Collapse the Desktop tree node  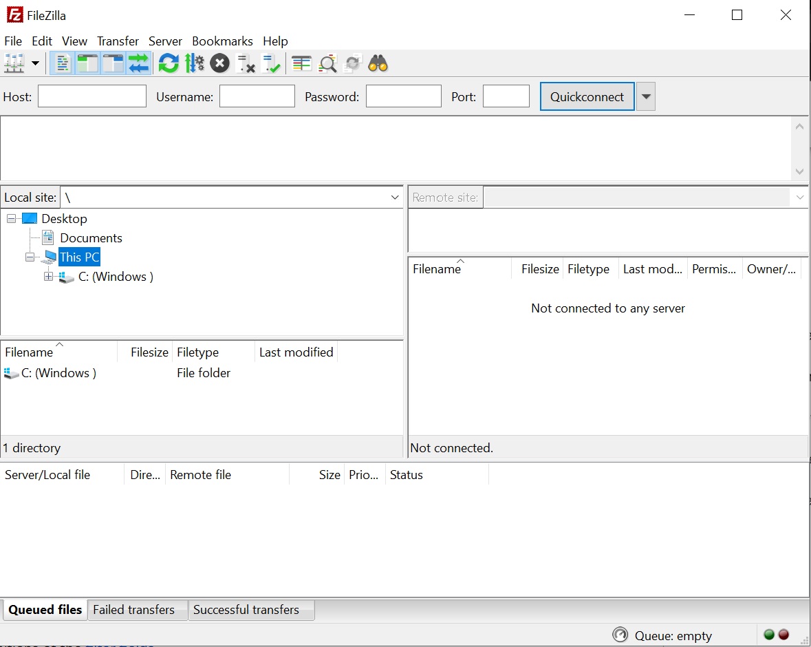click(x=11, y=218)
